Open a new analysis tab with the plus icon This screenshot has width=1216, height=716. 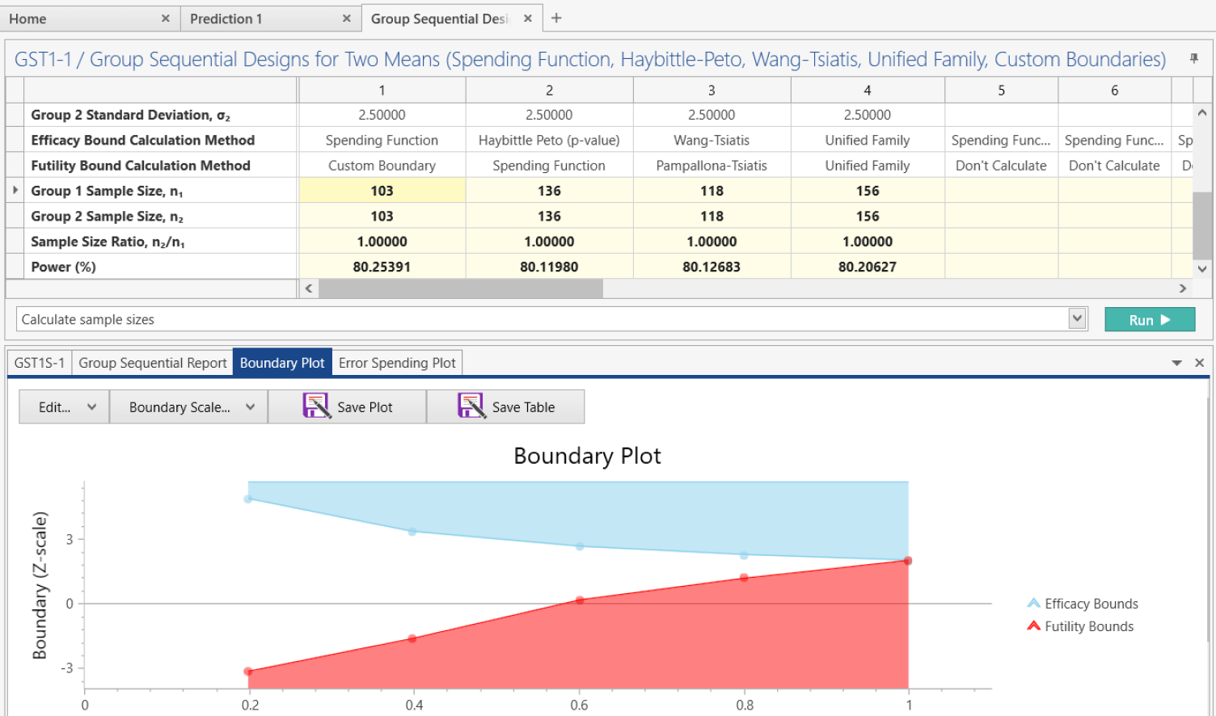coord(555,17)
